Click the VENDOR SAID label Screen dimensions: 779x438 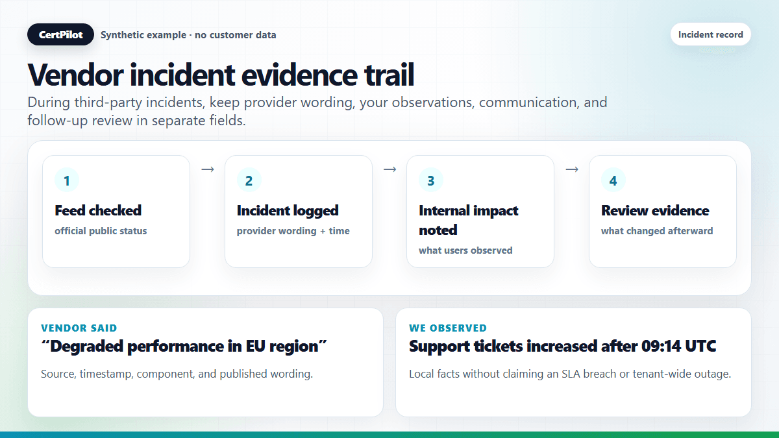[x=79, y=328]
